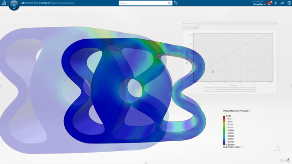Viewport: 292px width, 164px height.
Task: Click the 'Time (s)' axis label
Action: coord(233,85)
